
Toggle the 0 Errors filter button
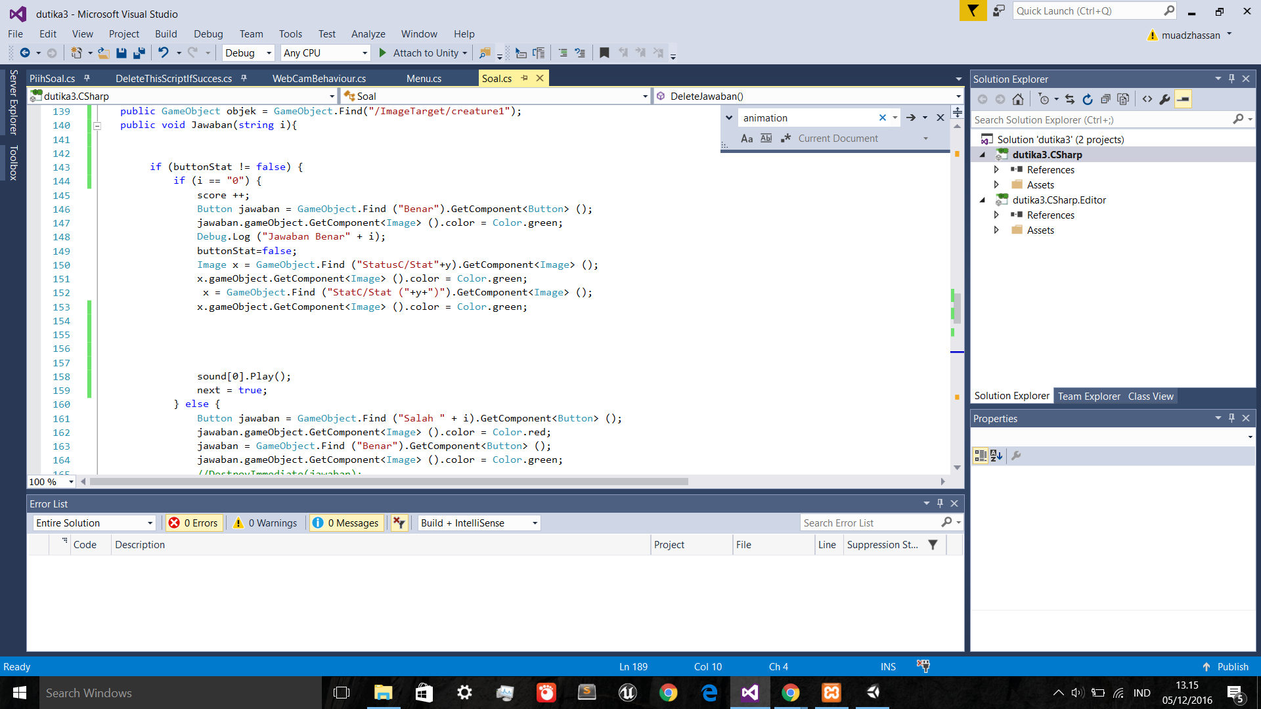[194, 523]
